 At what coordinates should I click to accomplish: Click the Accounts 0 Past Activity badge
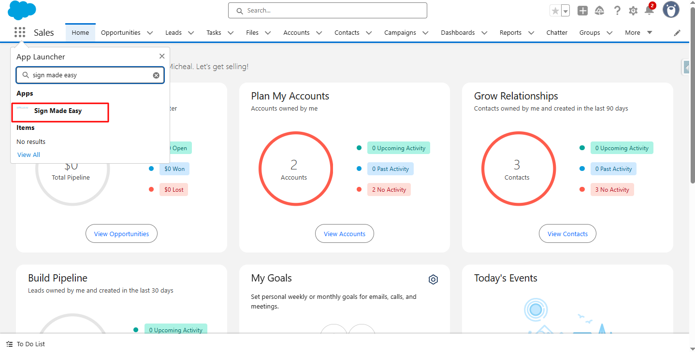[391, 169]
